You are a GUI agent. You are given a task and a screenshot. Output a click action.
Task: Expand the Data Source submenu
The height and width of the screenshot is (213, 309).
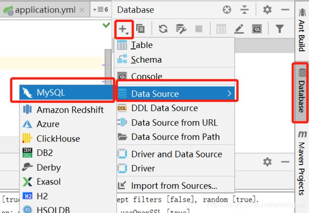[x=176, y=94]
